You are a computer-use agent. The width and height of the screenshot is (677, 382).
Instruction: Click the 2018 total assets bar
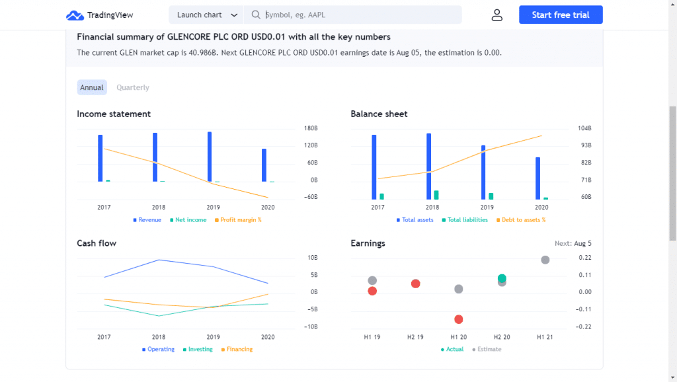coord(428,167)
